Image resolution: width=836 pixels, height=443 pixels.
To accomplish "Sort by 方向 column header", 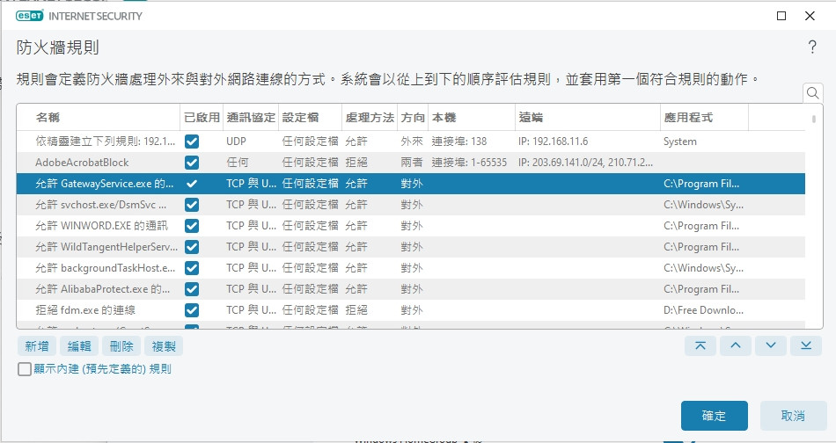I will (x=413, y=117).
